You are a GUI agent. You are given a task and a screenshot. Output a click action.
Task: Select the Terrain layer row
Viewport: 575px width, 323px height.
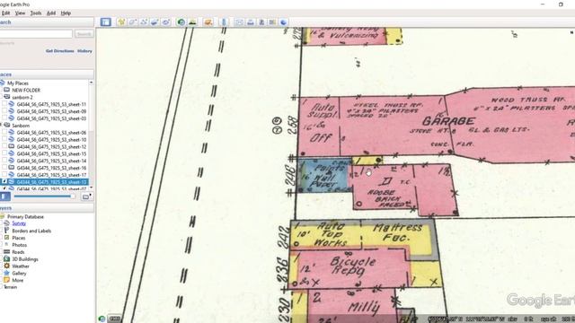tap(10, 287)
